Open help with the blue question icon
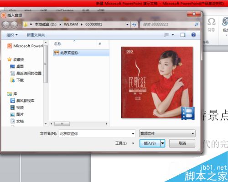Viewport: 228px width, 182px height. (193, 35)
